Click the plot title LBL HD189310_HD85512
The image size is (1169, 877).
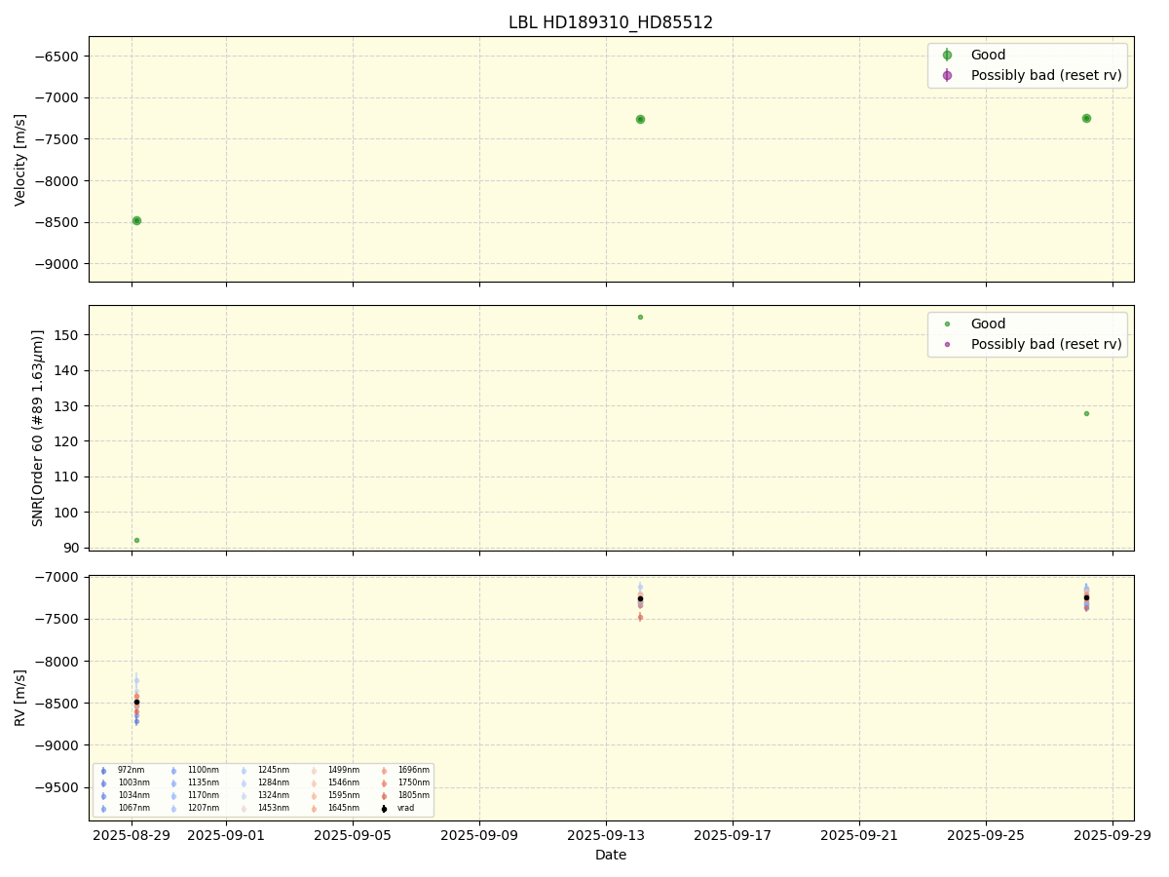click(611, 22)
